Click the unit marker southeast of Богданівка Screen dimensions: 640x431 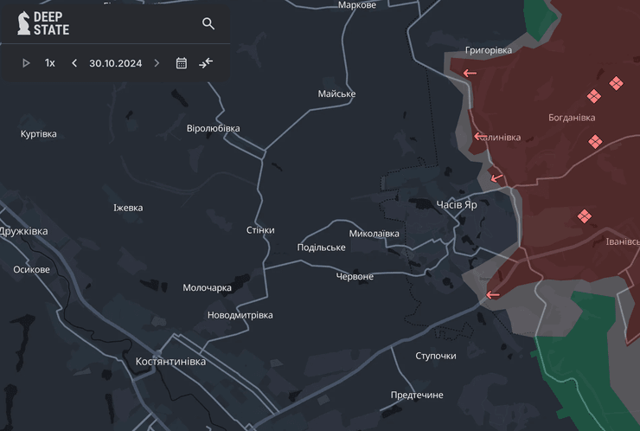click(x=595, y=141)
